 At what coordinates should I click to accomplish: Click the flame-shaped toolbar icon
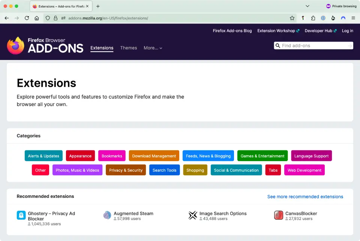(333, 18)
